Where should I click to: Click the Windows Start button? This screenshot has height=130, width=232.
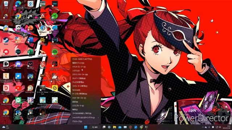86,127
